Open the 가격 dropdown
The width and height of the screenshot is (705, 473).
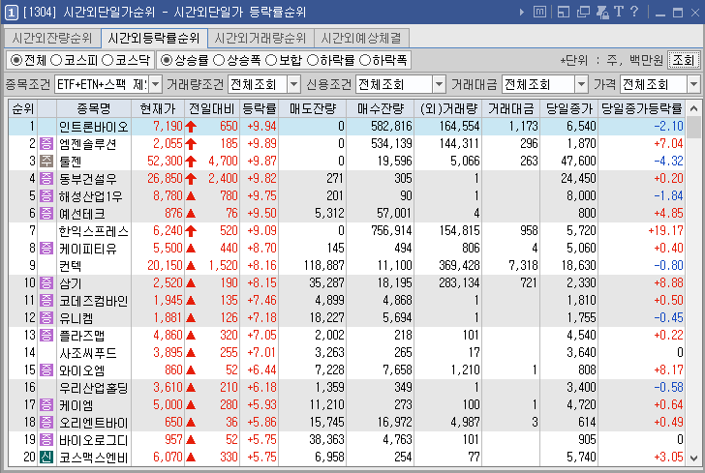(x=693, y=84)
